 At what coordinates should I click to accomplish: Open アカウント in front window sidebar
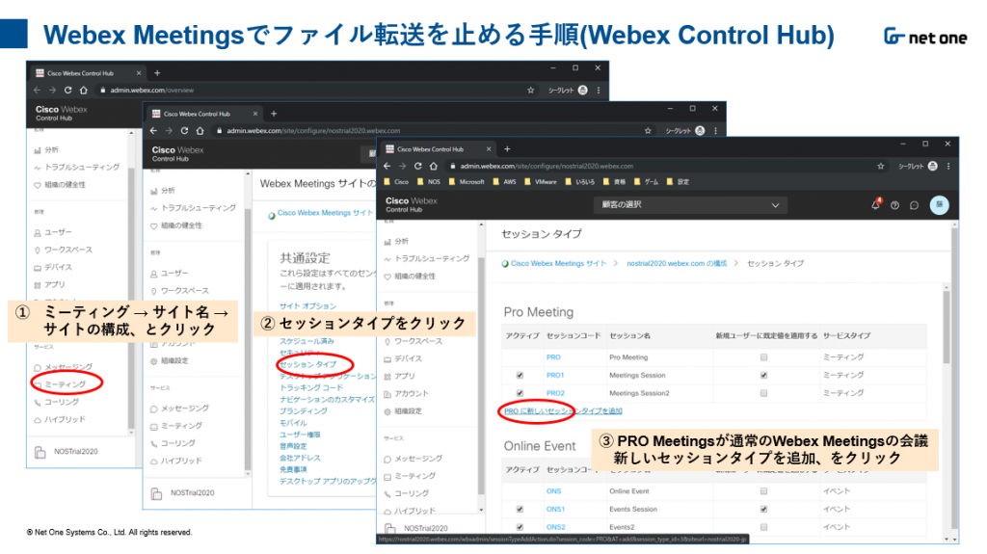(406, 393)
